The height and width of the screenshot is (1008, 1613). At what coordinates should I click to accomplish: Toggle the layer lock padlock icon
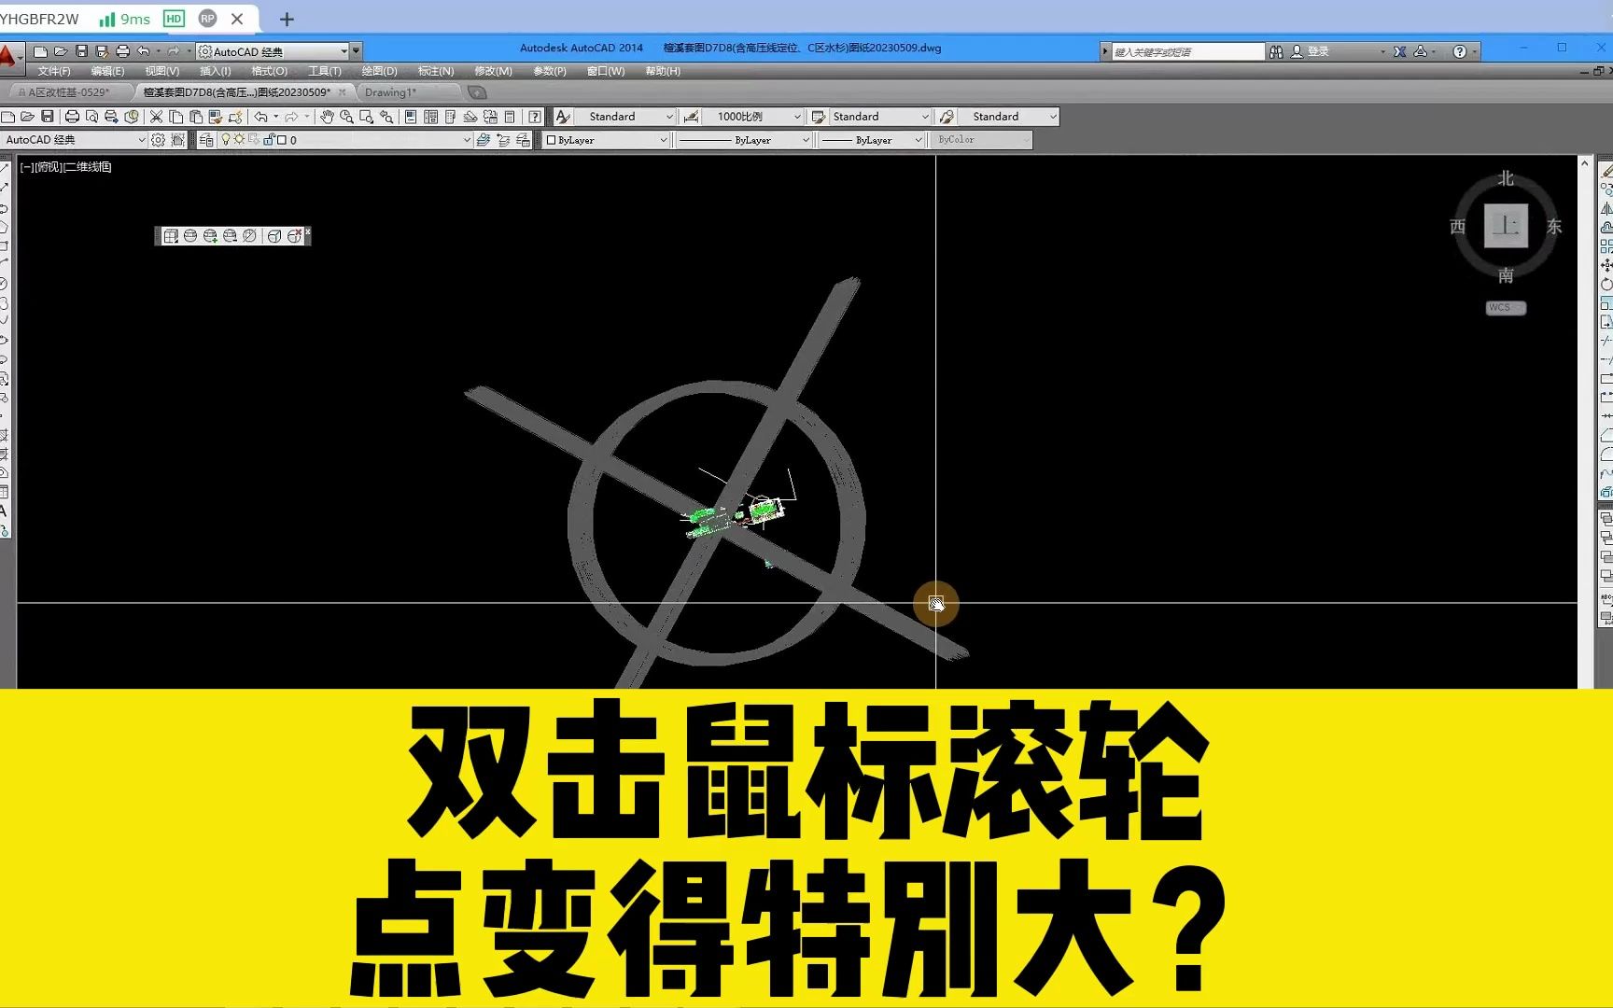tap(268, 140)
